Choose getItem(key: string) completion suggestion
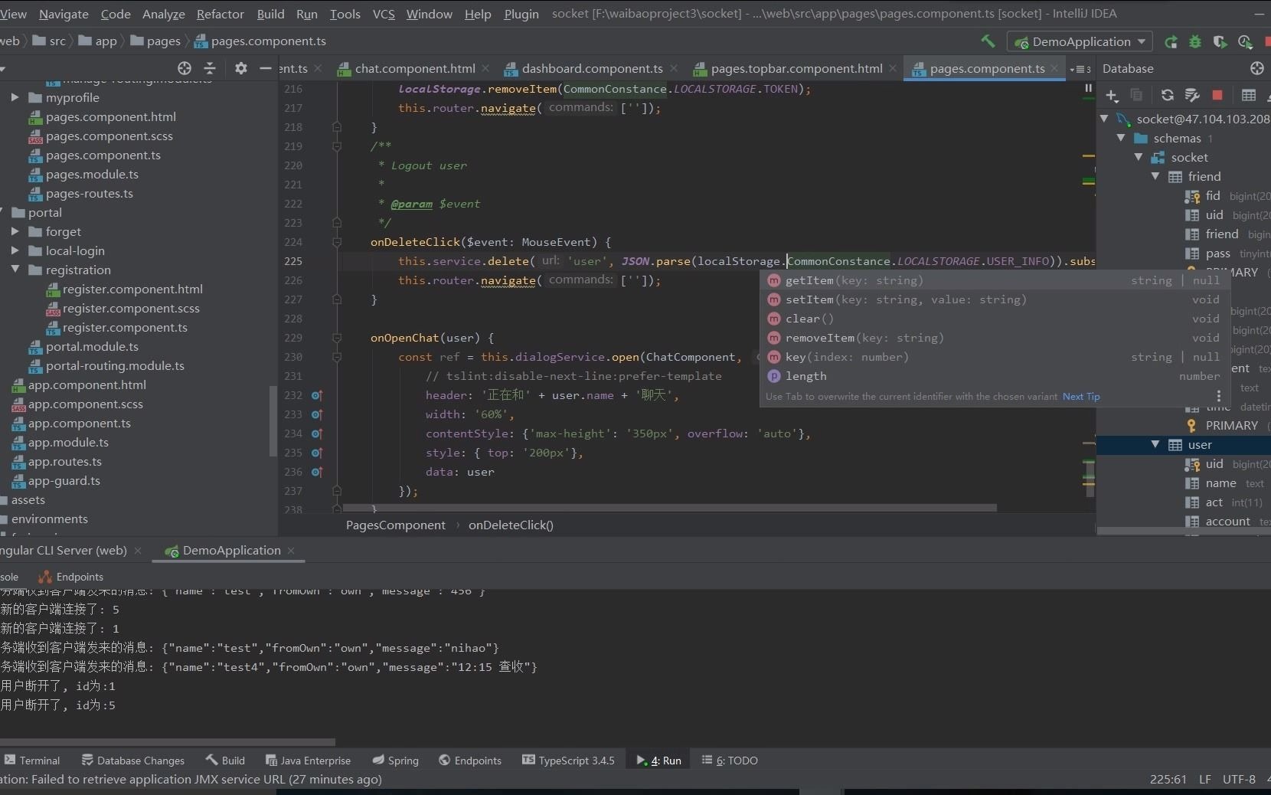Image resolution: width=1271 pixels, height=795 pixels. pyautogui.click(x=995, y=280)
